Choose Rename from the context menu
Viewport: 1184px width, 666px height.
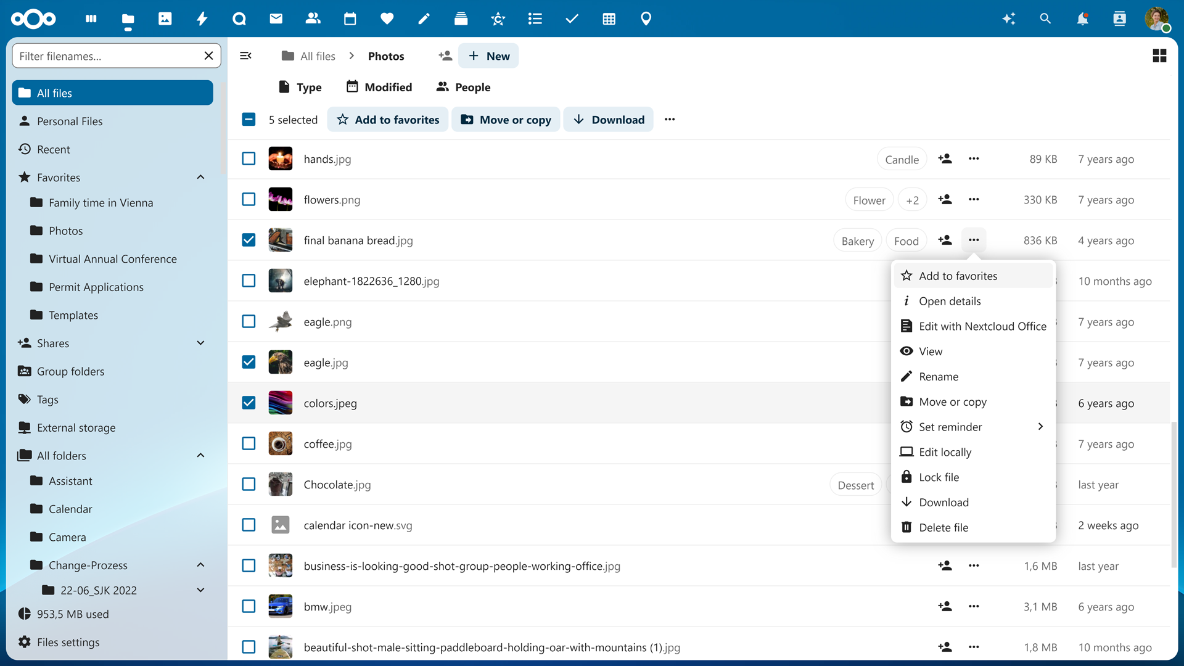[938, 376]
